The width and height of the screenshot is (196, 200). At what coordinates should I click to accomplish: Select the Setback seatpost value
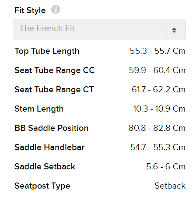pyautogui.click(x=170, y=186)
